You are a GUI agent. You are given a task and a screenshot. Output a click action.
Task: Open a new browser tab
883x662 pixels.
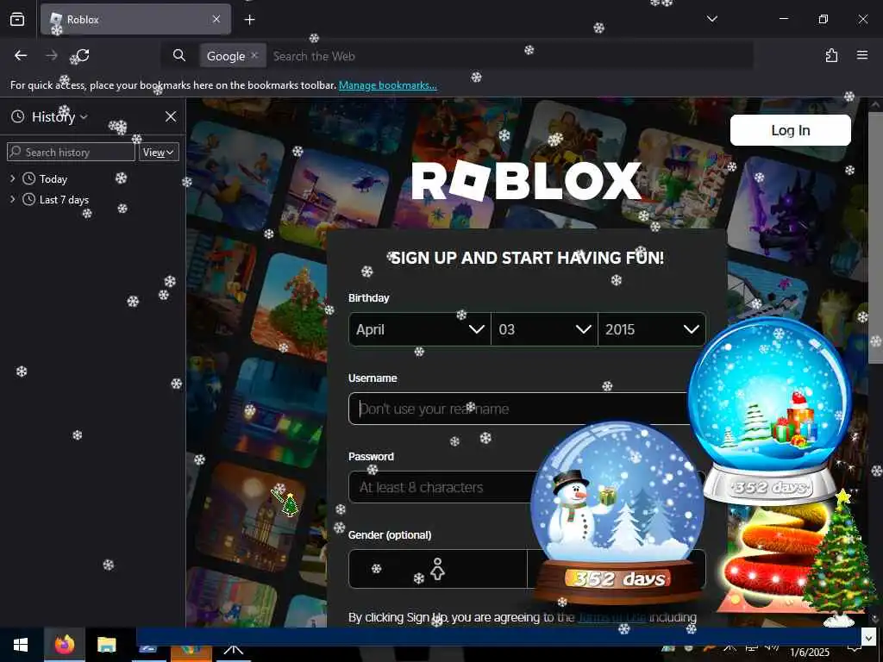[x=249, y=20]
